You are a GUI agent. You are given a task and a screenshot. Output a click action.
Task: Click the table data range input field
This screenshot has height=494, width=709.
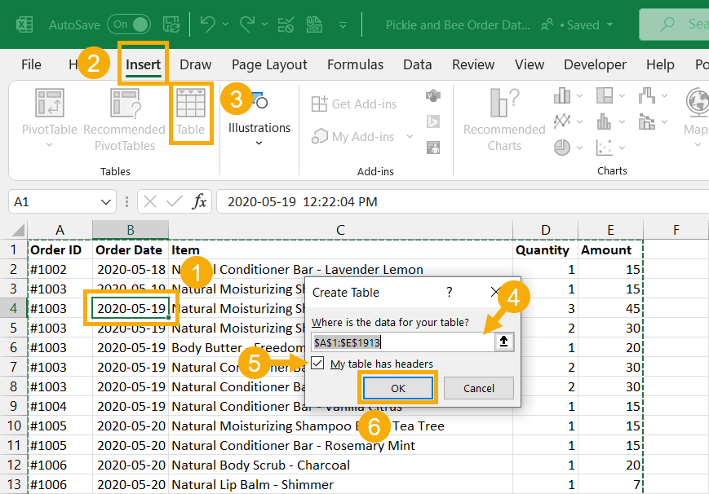[x=403, y=342]
